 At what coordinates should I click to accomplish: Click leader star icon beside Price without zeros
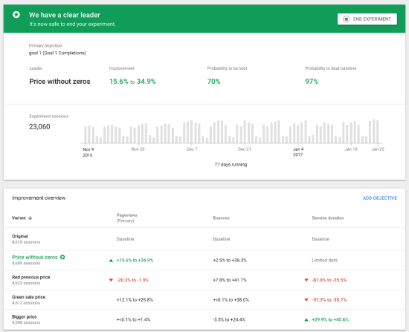coord(62,257)
